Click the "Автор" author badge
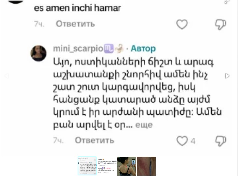Image resolution: width=238 pixels, height=176 pixels. tap(143, 49)
